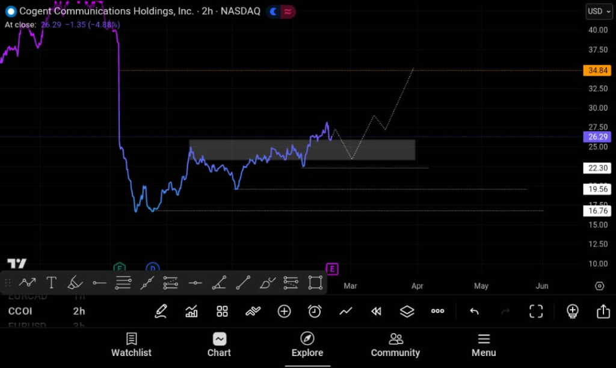Select the Horizontal Line drawing tool

pos(99,283)
